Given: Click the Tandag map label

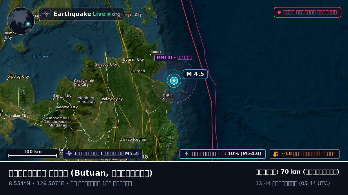Looking at the screenshot, I should [x=156, y=52].
